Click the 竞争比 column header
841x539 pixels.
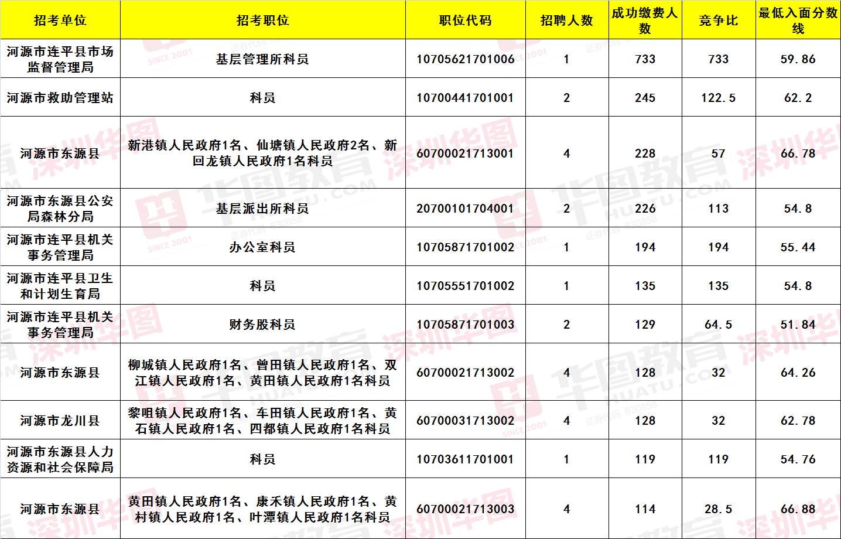[719, 20]
